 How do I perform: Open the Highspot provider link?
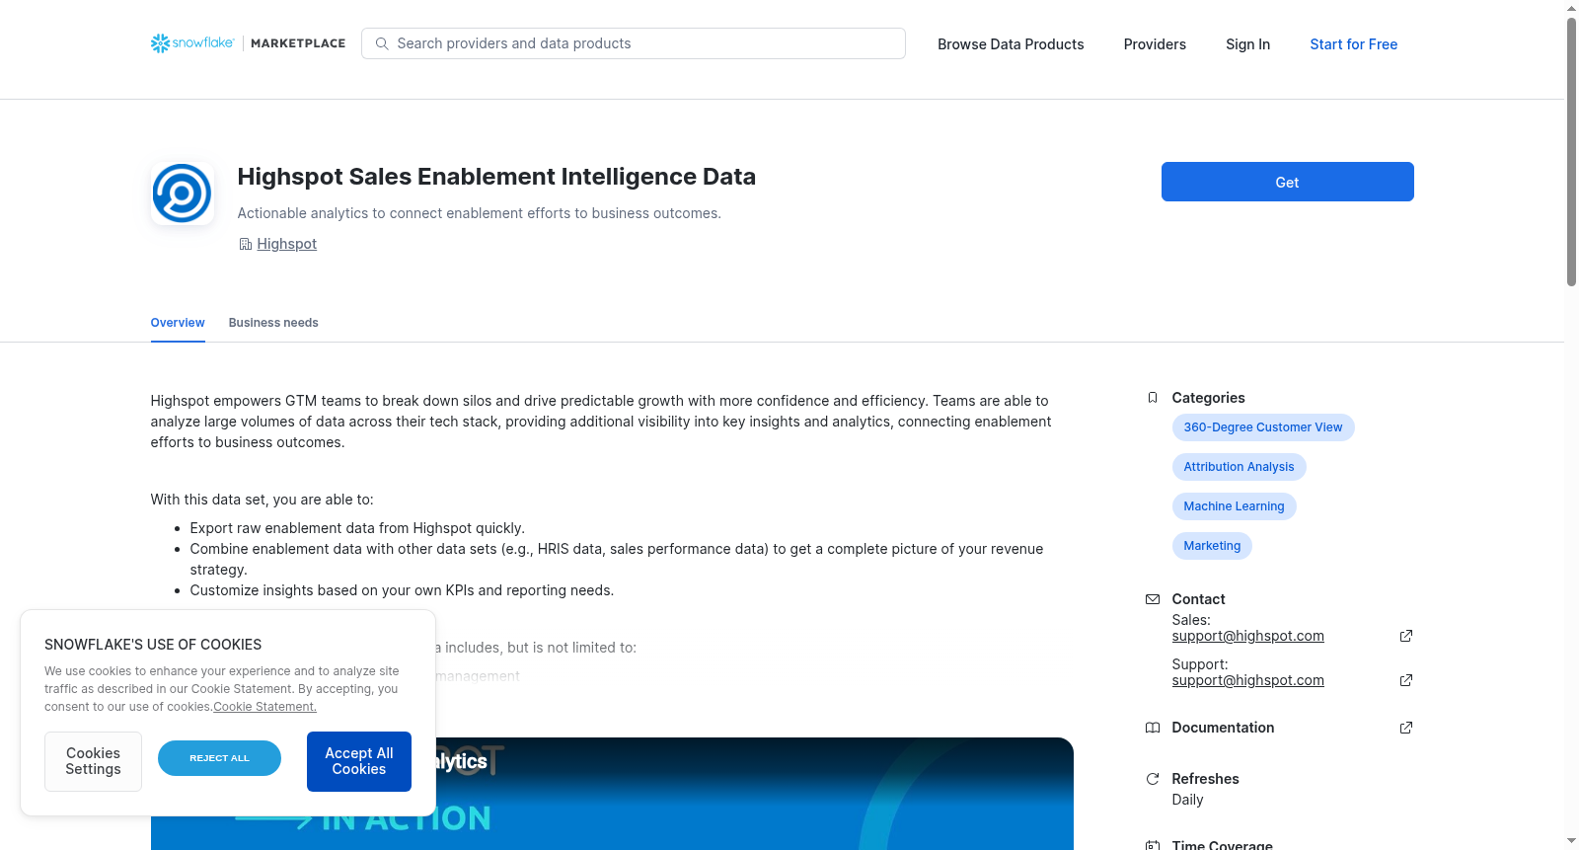[x=286, y=244]
